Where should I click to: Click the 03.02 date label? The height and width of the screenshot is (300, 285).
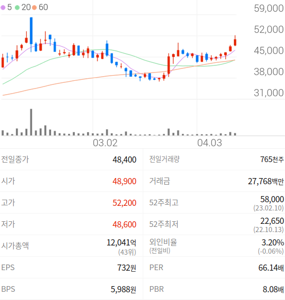click(x=105, y=143)
